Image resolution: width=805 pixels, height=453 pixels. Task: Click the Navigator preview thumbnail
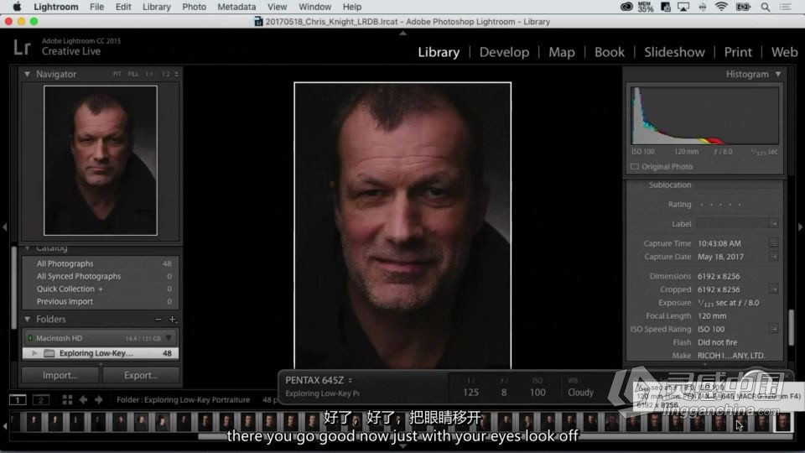pos(101,160)
